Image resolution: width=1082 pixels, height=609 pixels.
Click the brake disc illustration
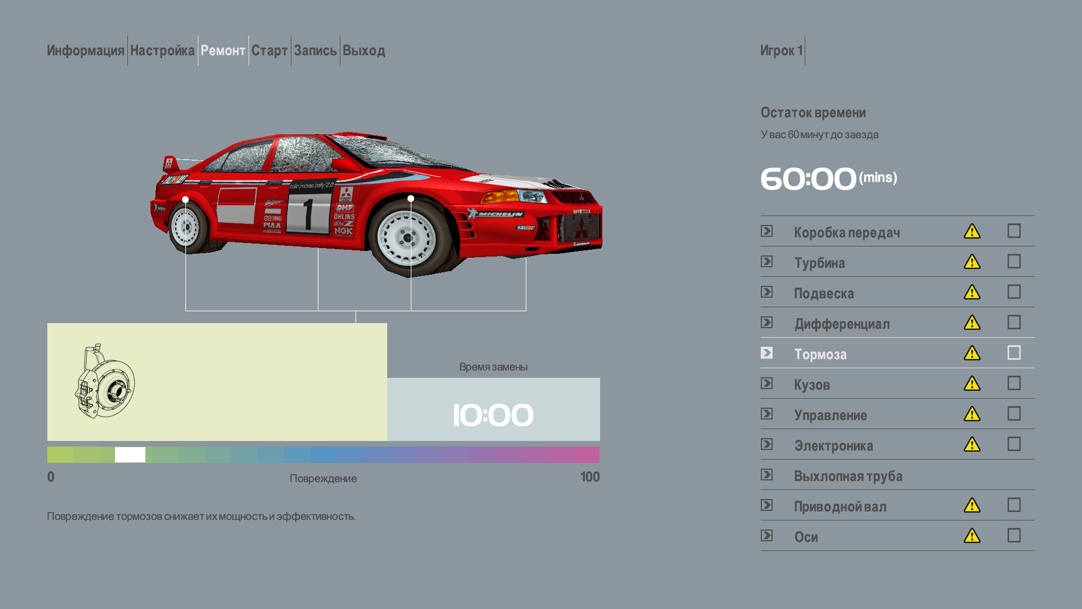(105, 381)
